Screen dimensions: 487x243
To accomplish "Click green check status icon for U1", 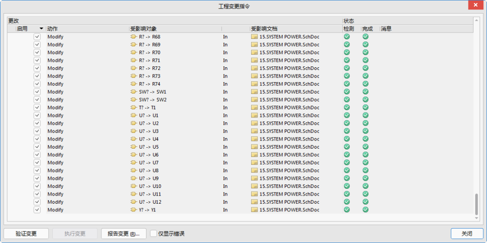I will pyautogui.click(x=347, y=115).
